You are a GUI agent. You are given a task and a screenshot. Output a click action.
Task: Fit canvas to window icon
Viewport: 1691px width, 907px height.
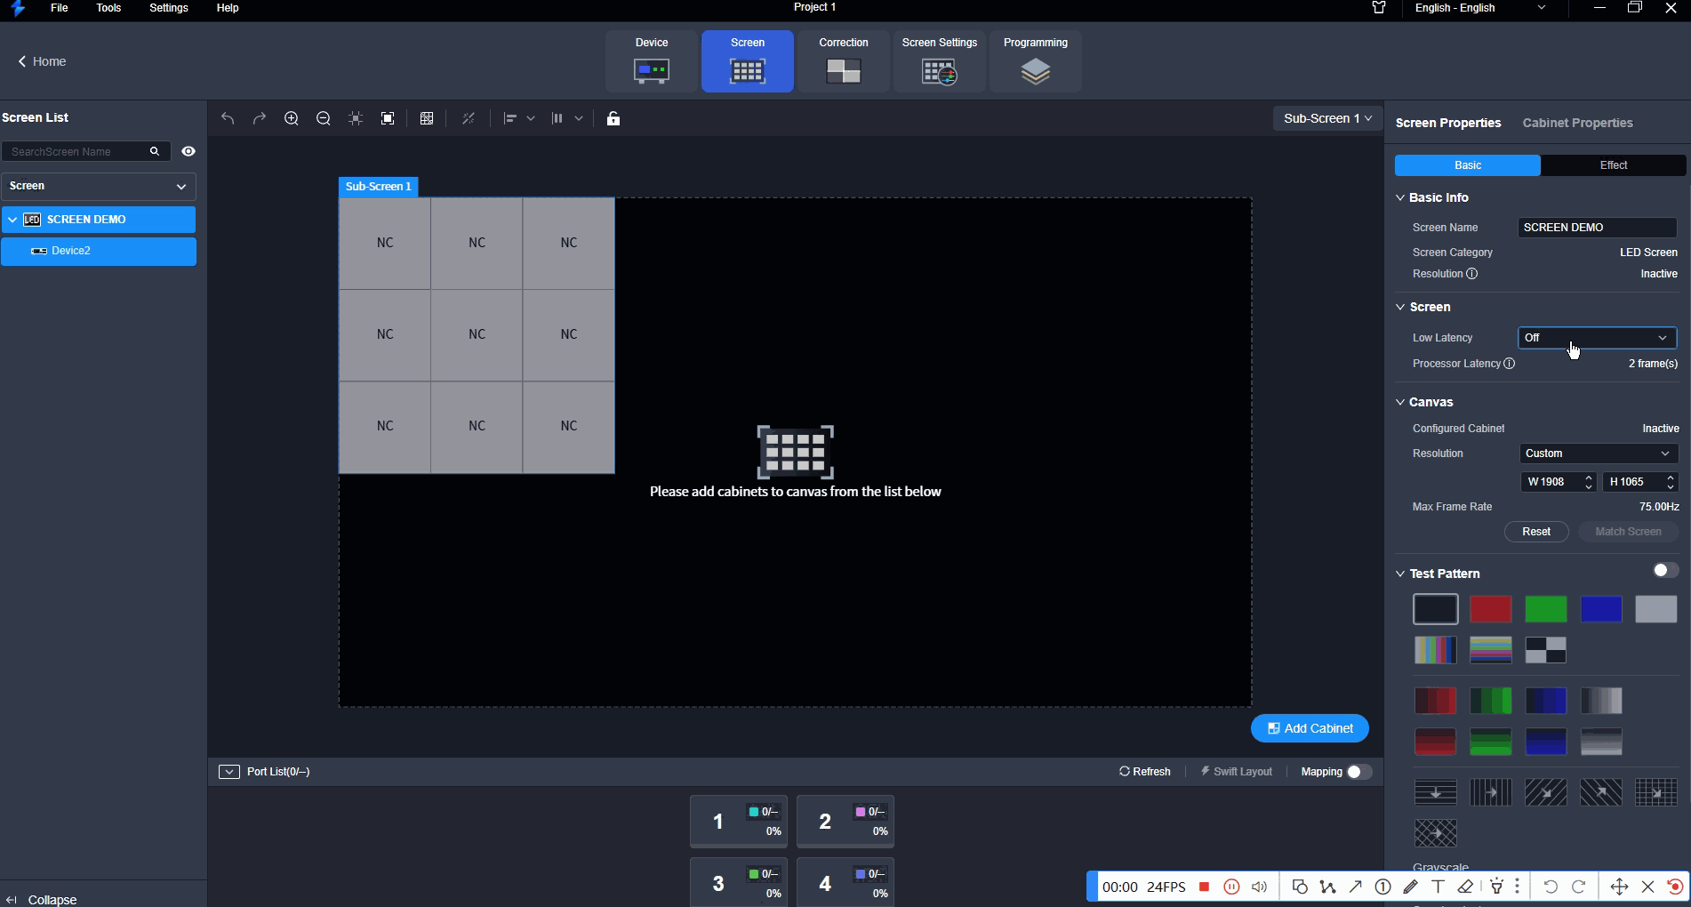tap(388, 118)
